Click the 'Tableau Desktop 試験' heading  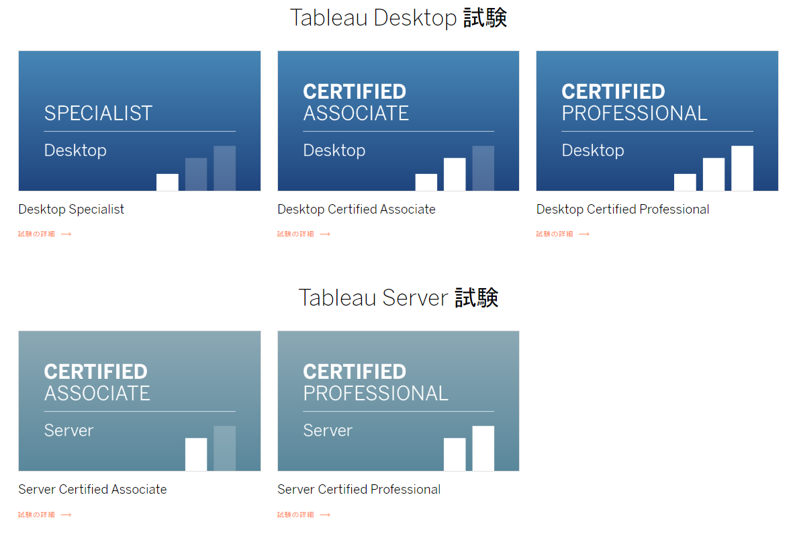[x=398, y=18]
